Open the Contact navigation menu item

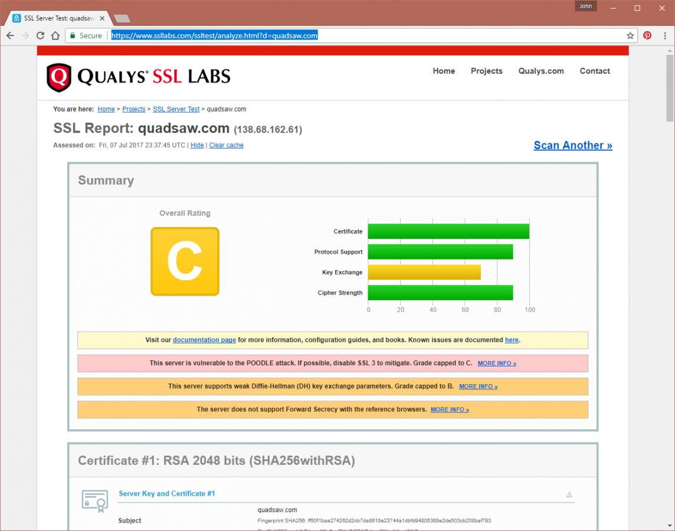pos(594,71)
